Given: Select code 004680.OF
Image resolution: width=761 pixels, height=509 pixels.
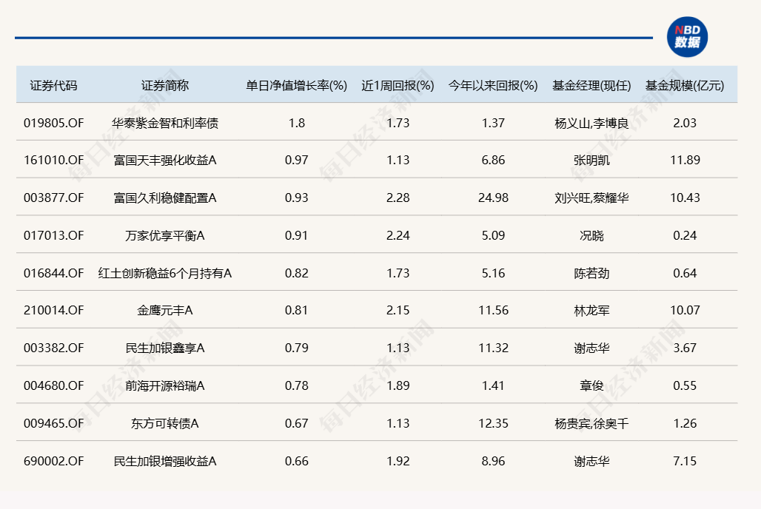Looking at the screenshot, I should coord(54,385).
